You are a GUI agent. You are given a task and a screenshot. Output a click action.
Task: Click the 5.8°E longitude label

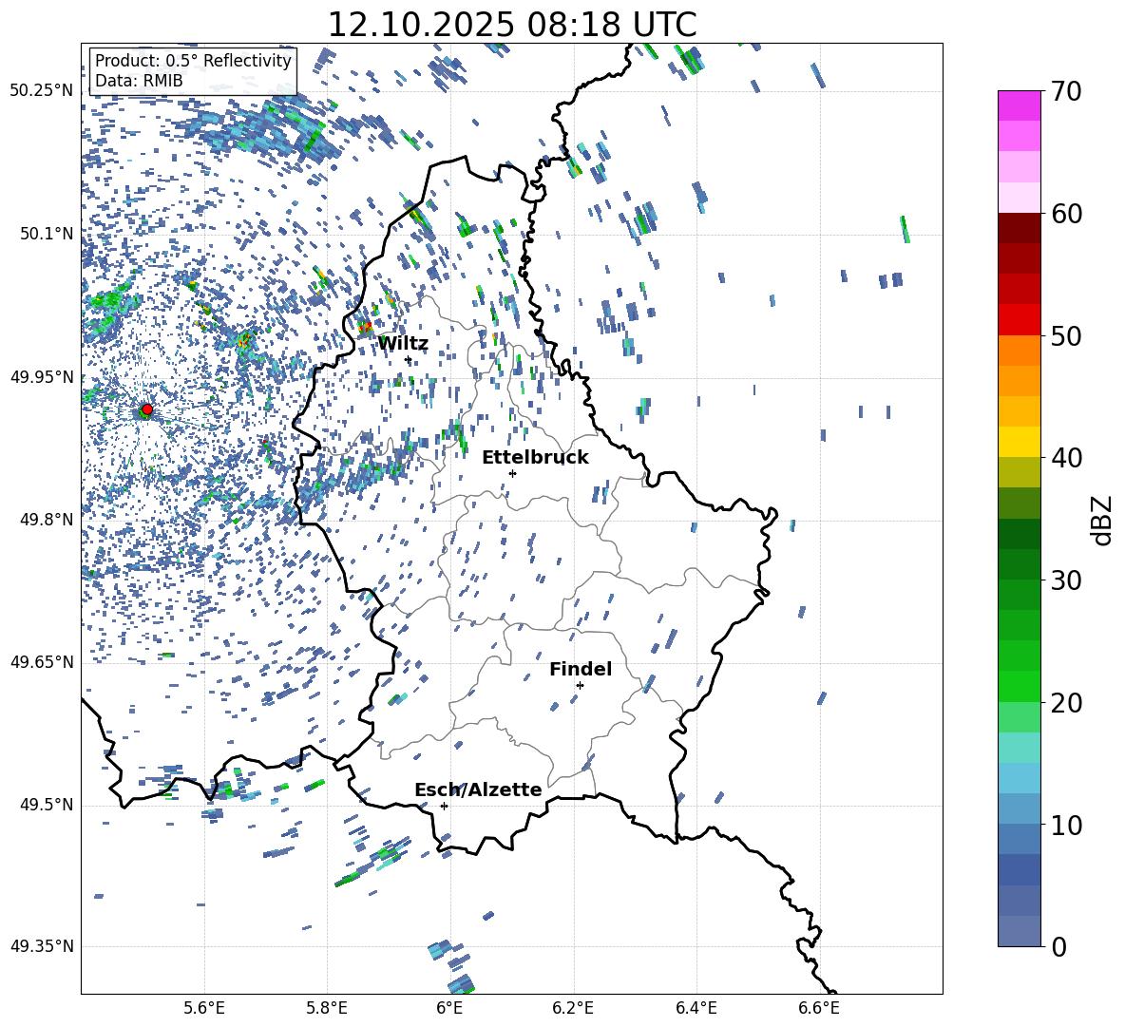[x=327, y=1008]
